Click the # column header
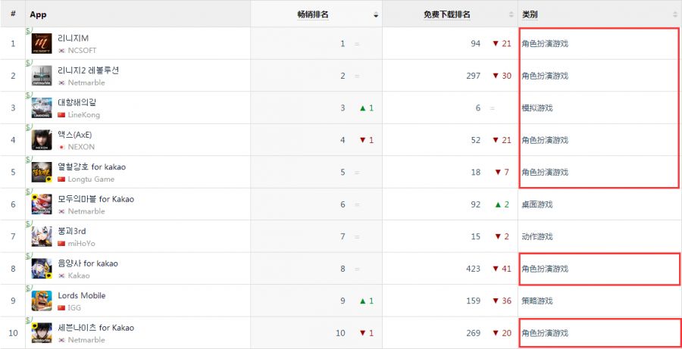Screen dimensions: 682x349 [x=13, y=14]
